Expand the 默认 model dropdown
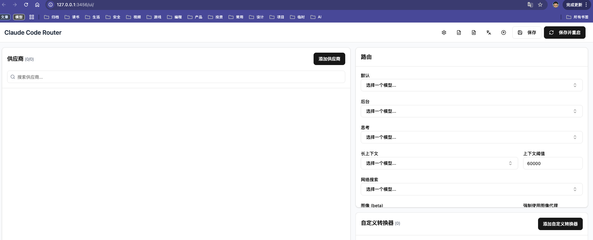 471,85
